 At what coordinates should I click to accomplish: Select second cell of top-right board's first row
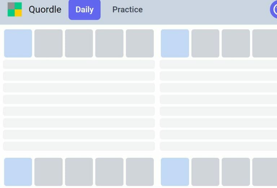click(x=205, y=43)
